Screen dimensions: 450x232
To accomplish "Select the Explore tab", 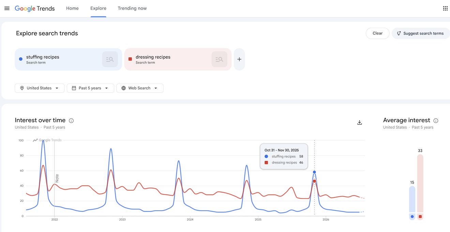I will pyautogui.click(x=98, y=8).
